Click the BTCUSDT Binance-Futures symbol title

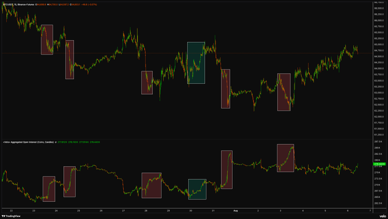point(19,5)
